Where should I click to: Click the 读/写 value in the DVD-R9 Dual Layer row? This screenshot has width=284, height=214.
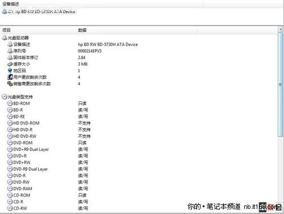pos(83,169)
